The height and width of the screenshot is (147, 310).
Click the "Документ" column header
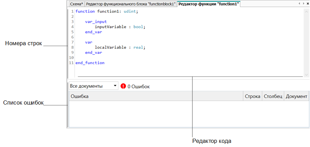tap(296, 96)
